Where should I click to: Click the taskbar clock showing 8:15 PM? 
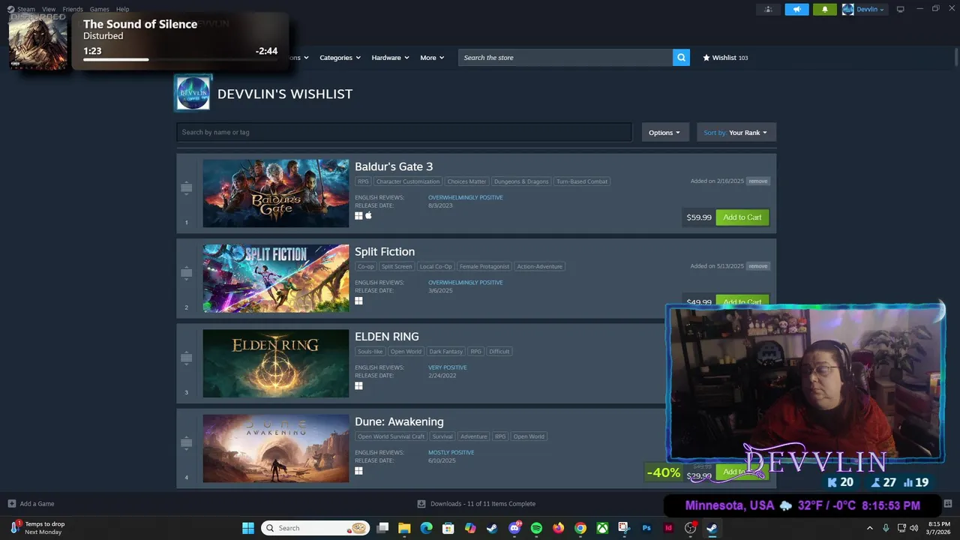(939, 528)
